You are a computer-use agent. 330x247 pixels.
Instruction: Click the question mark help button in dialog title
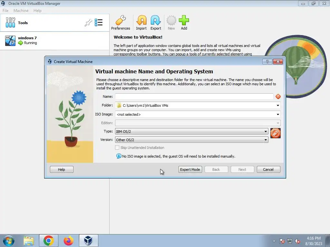(267, 61)
